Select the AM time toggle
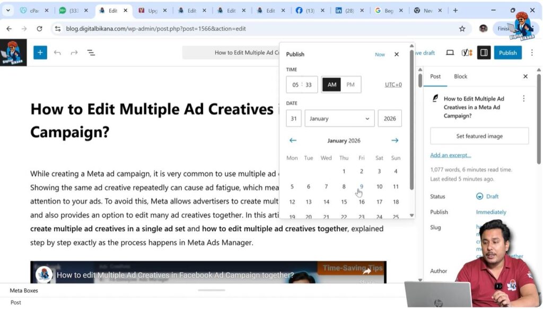 pos(331,84)
